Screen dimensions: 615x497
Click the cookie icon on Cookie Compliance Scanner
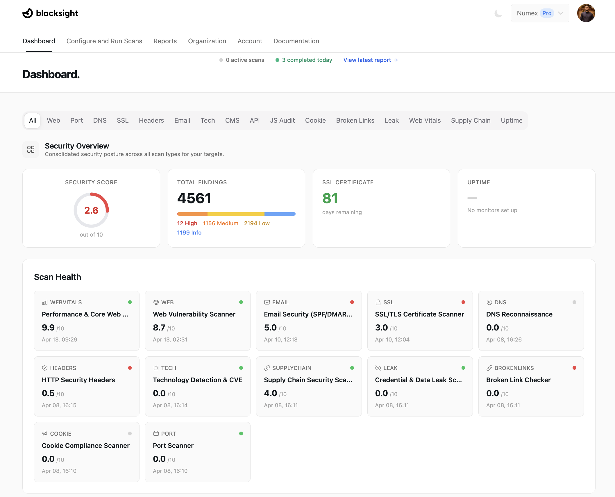click(45, 433)
